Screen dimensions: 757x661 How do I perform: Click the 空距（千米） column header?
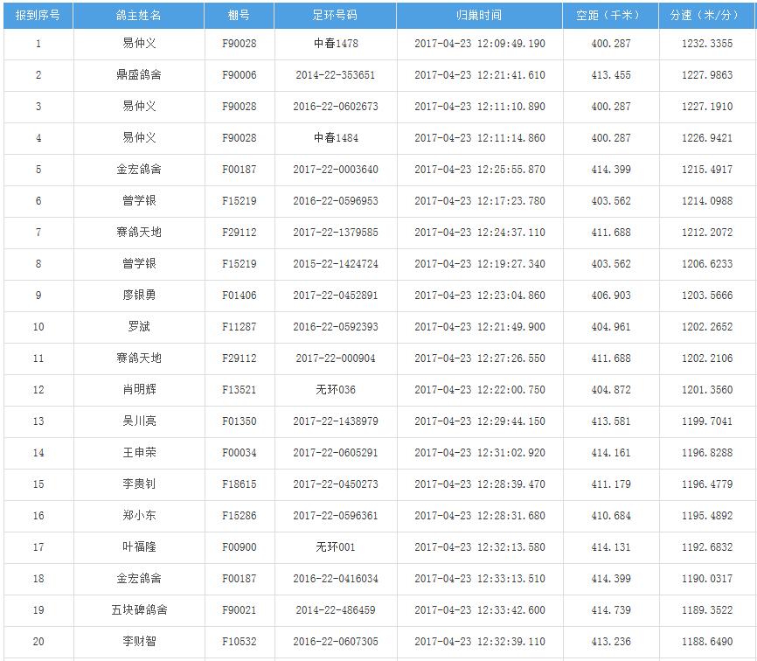[610, 16]
